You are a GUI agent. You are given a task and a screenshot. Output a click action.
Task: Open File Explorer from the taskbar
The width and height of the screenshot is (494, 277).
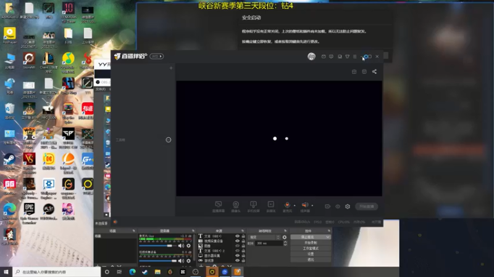(x=157, y=272)
